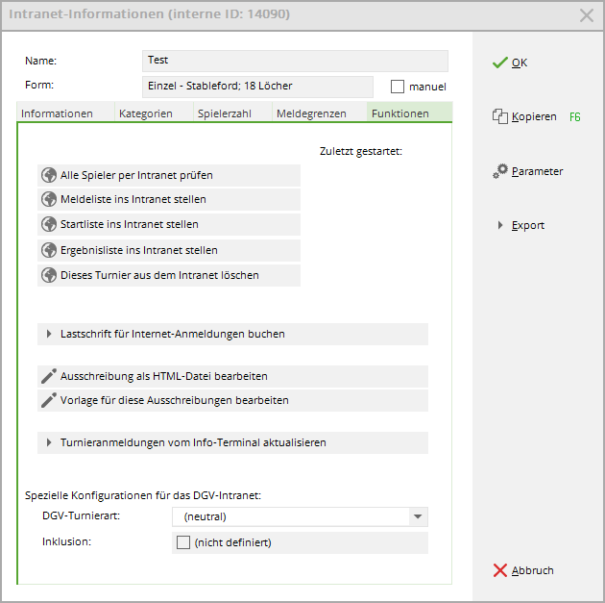
Task: Click globe icon for Ergebnisliste ins Intranet stellen
Action: coord(49,250)
